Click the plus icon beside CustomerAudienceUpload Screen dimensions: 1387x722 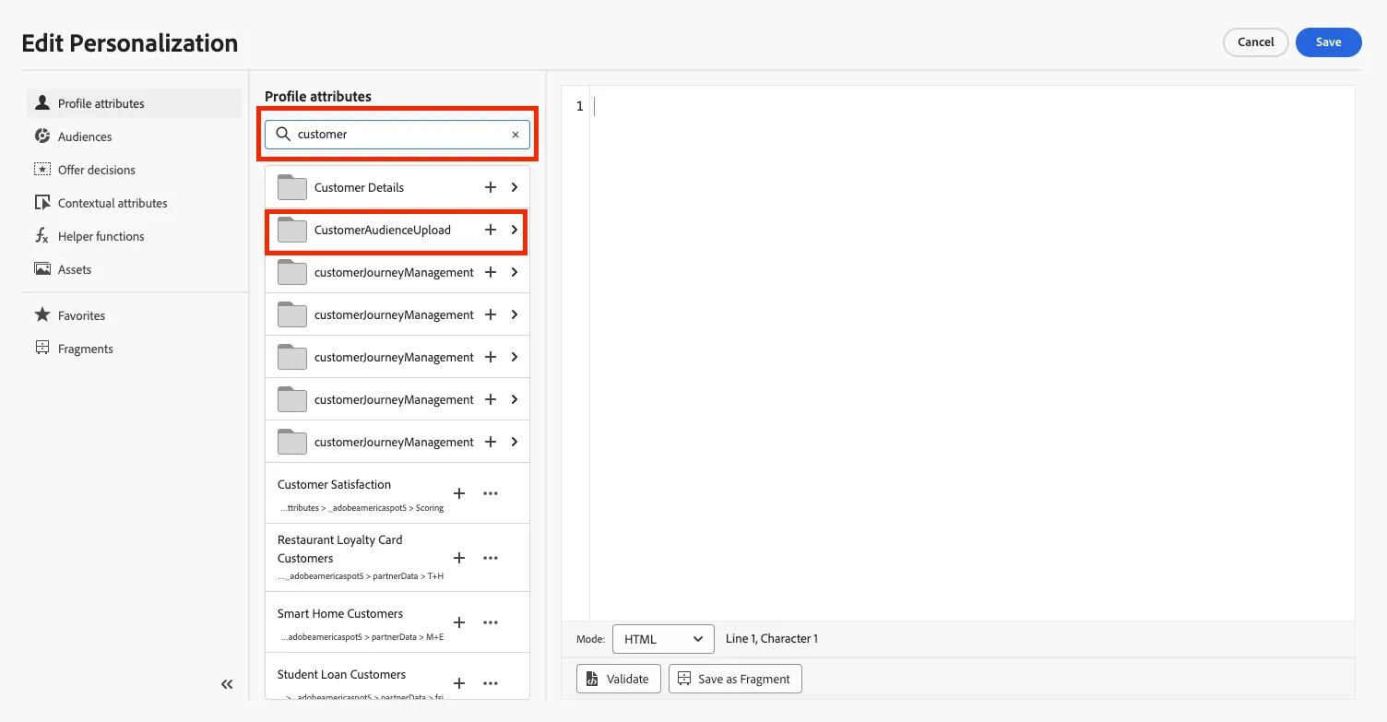click(491, 230)
